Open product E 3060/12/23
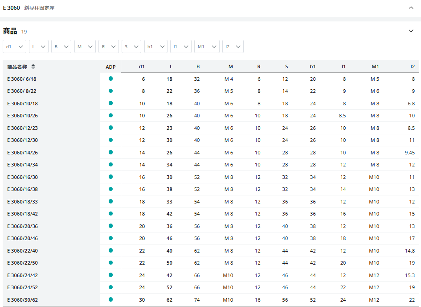This screenshot has width=421, height=307. pos(23,128)
